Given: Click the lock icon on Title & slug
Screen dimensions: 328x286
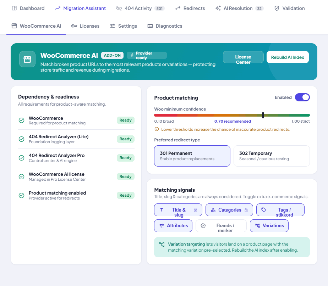Looking at the screenshot, I should click(x=195, y=210).
